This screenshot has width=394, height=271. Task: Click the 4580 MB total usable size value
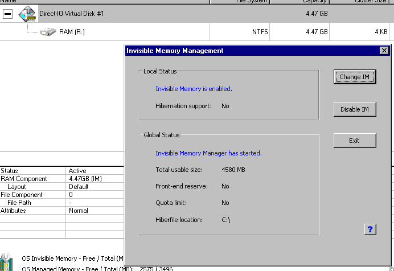tap(233, 170)
